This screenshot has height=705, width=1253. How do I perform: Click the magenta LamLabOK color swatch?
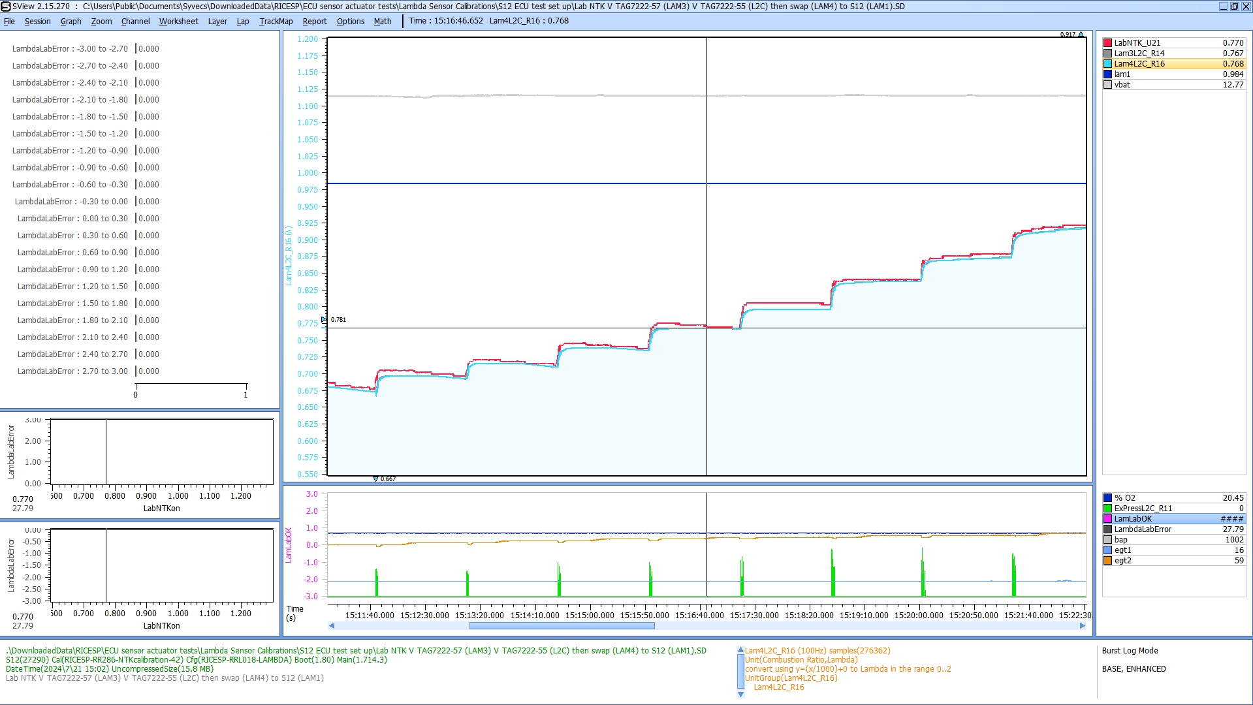pyautogui.click(x=1107, y=519)
